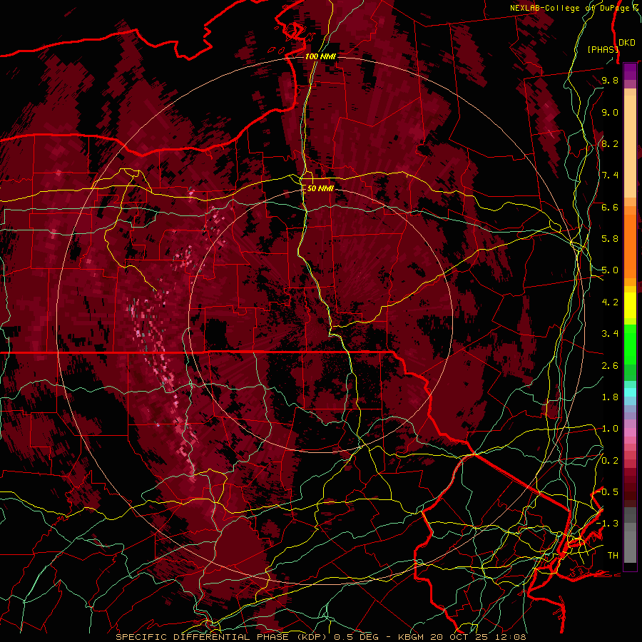Click the 8.2 value on the color scale
Screen dimensions: 642x642
click(610, 143)
